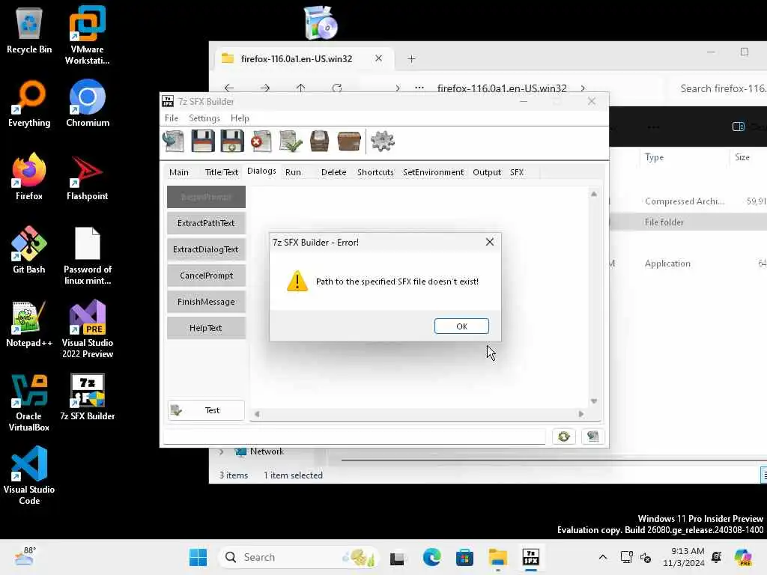Viewport: 767px width, 575px height.
Task: Open settings via the gear toolbar icon
Action: pos(383,142)
